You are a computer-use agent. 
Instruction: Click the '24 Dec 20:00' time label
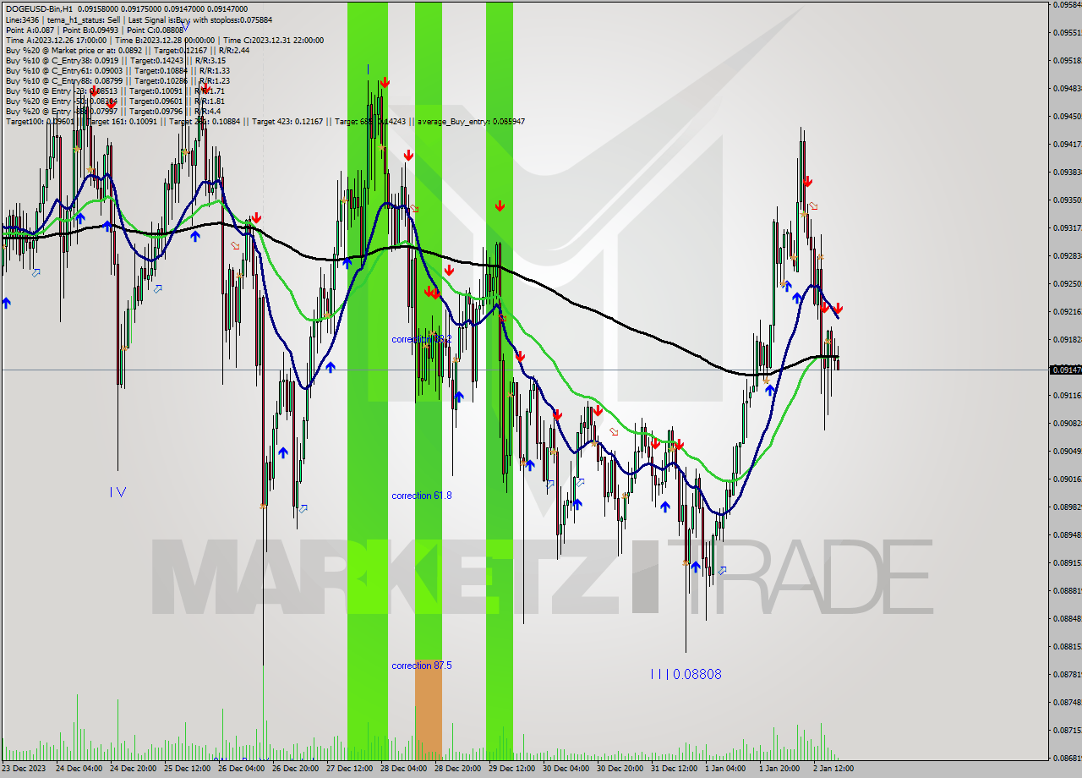coord(133,769)
